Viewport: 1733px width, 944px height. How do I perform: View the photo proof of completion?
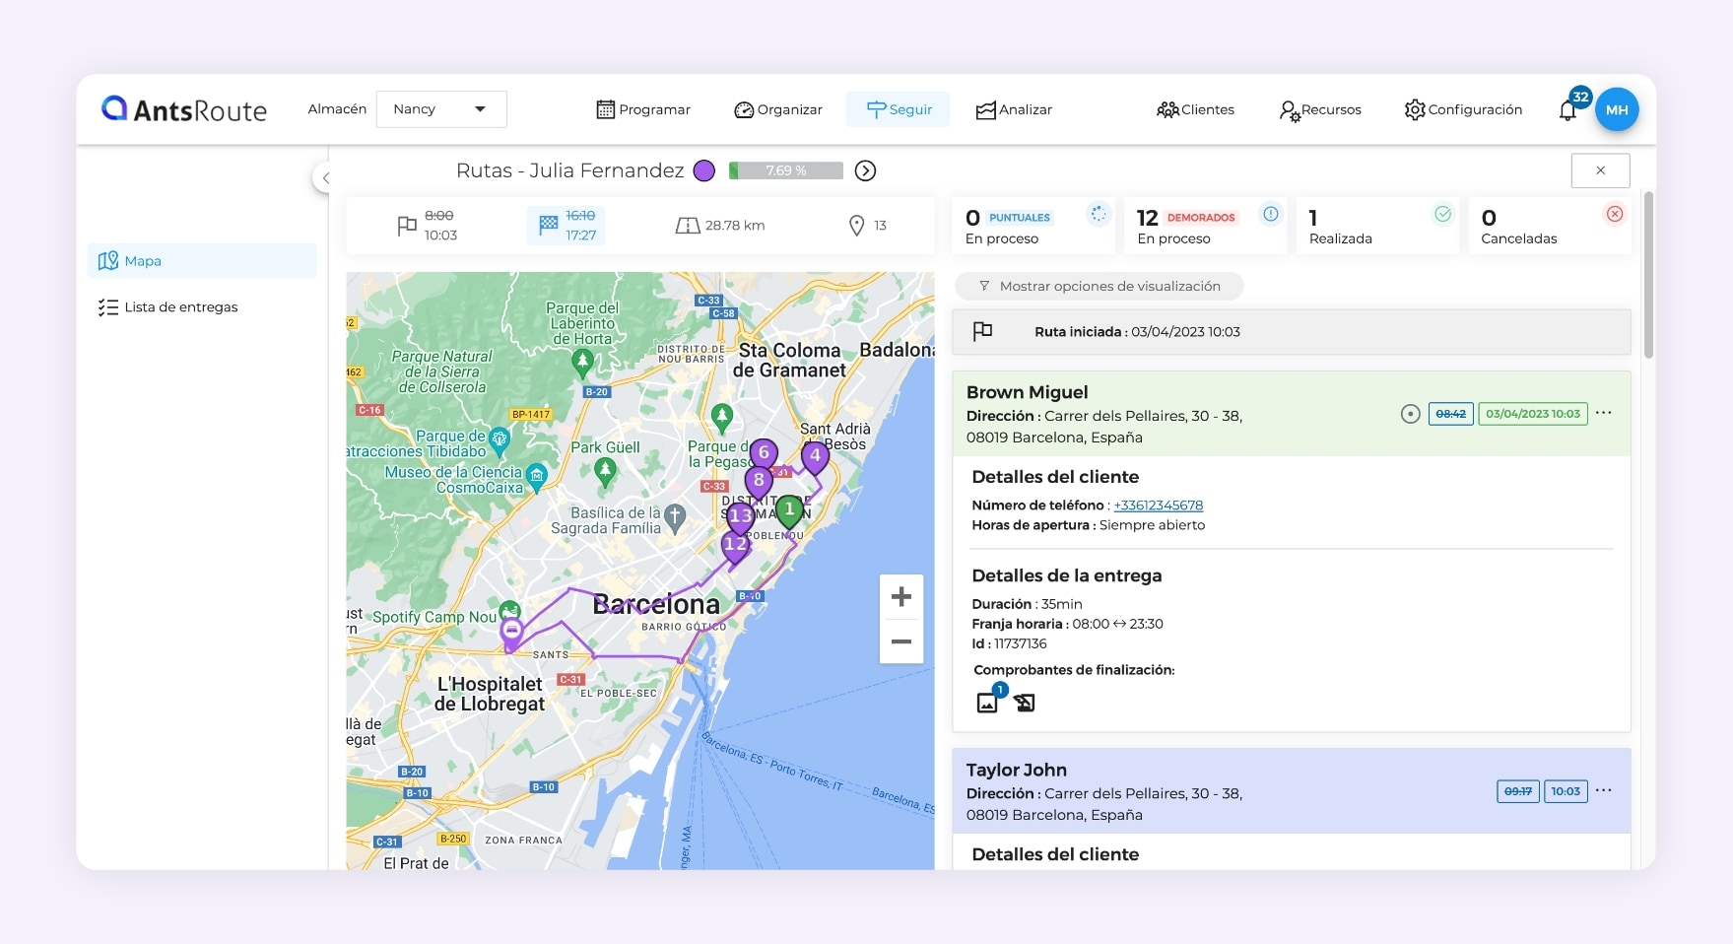click(x=988, y=703)
